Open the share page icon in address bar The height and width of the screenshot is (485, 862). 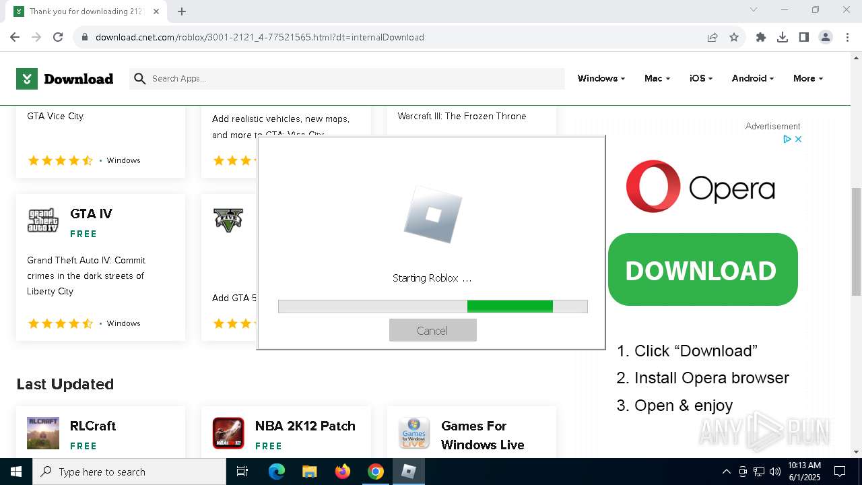point(712,37)
